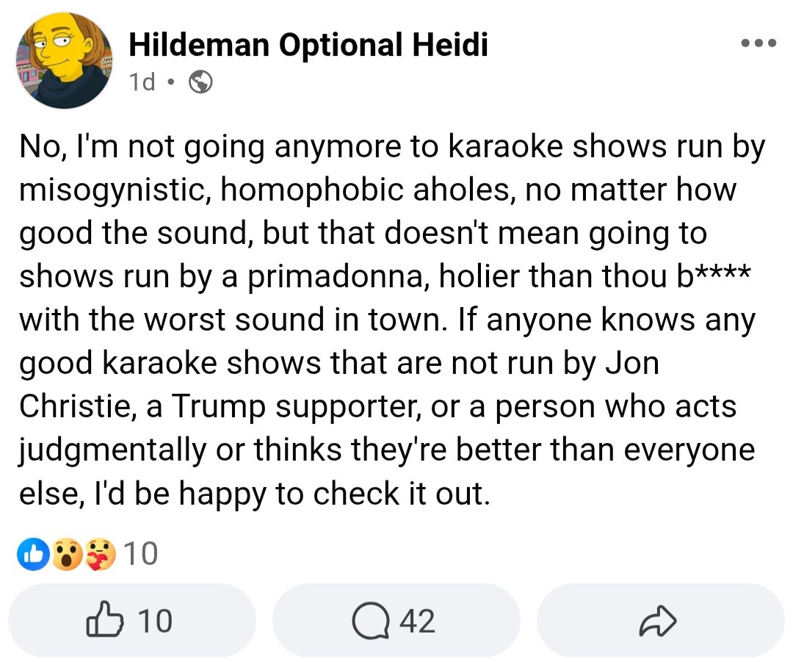This screenshot has width=793, height=662.
Task: Click the globe public audience icon
Action: (x=200, y=83)
